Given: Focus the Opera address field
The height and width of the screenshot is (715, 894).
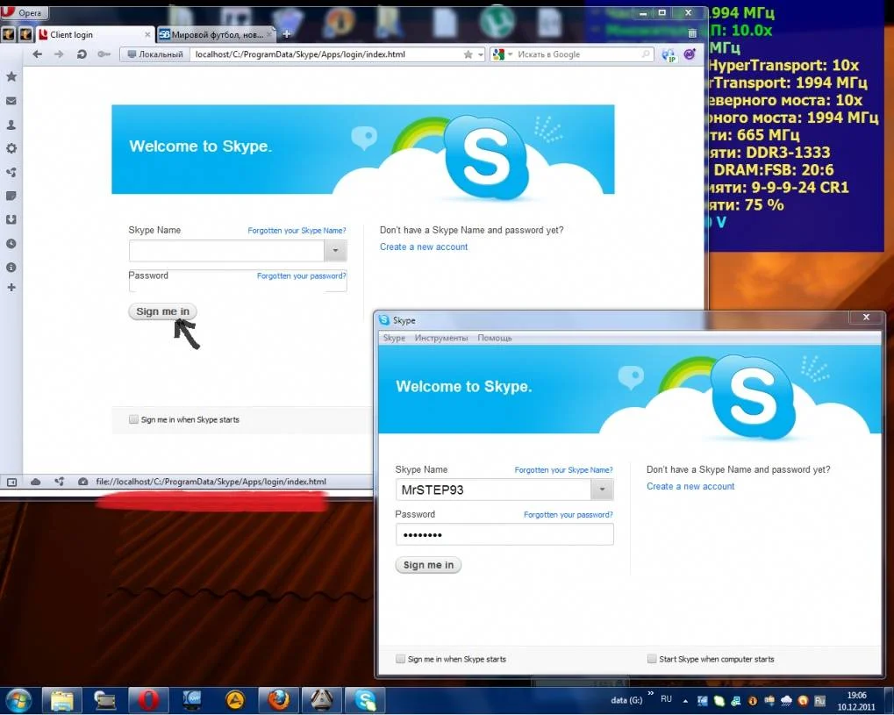Looking at the screenshot, I should click(327, 54).
